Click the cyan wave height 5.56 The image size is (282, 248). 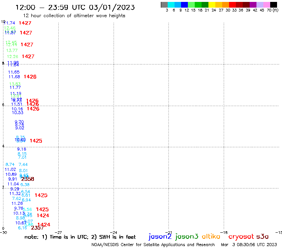coord(27,209)
